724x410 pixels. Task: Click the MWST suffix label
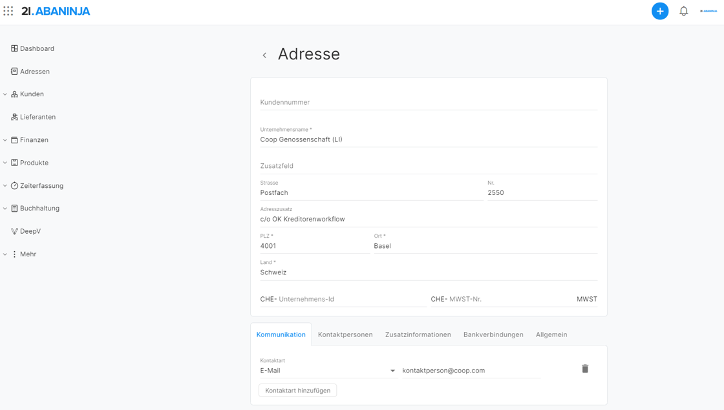point(587,300)
